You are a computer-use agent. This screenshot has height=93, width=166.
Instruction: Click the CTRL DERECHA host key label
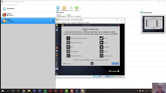click(119, 76)
